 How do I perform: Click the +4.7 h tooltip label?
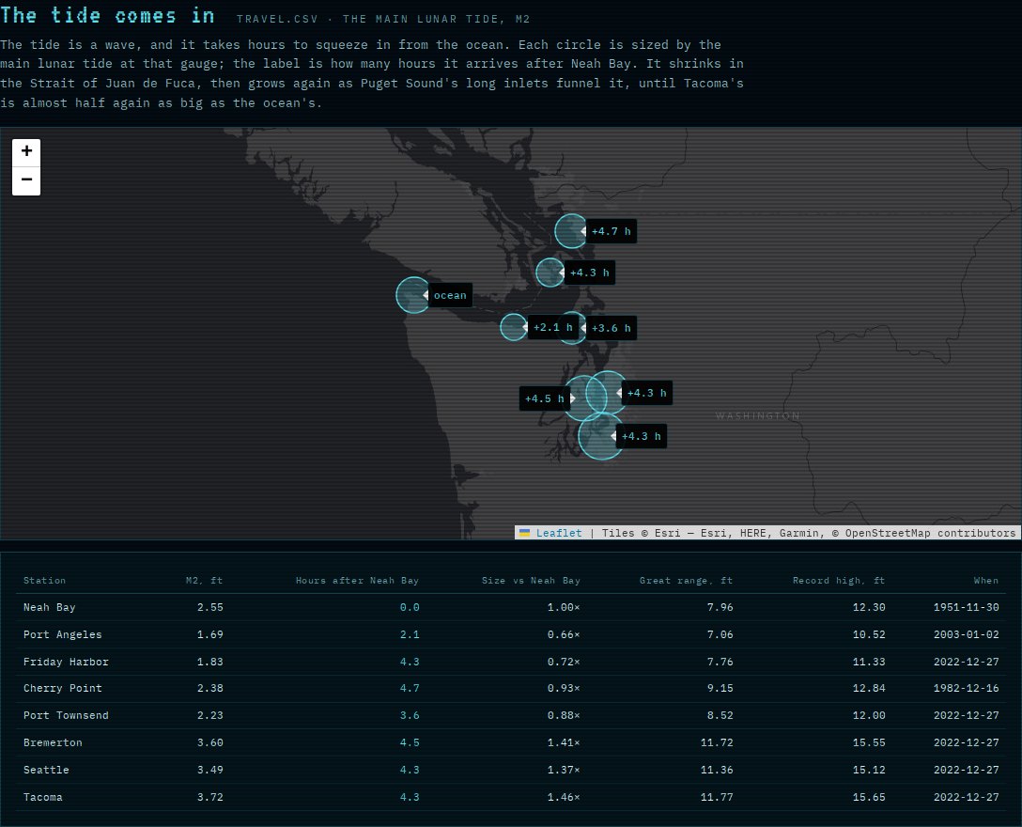click(x=611, y=231)
